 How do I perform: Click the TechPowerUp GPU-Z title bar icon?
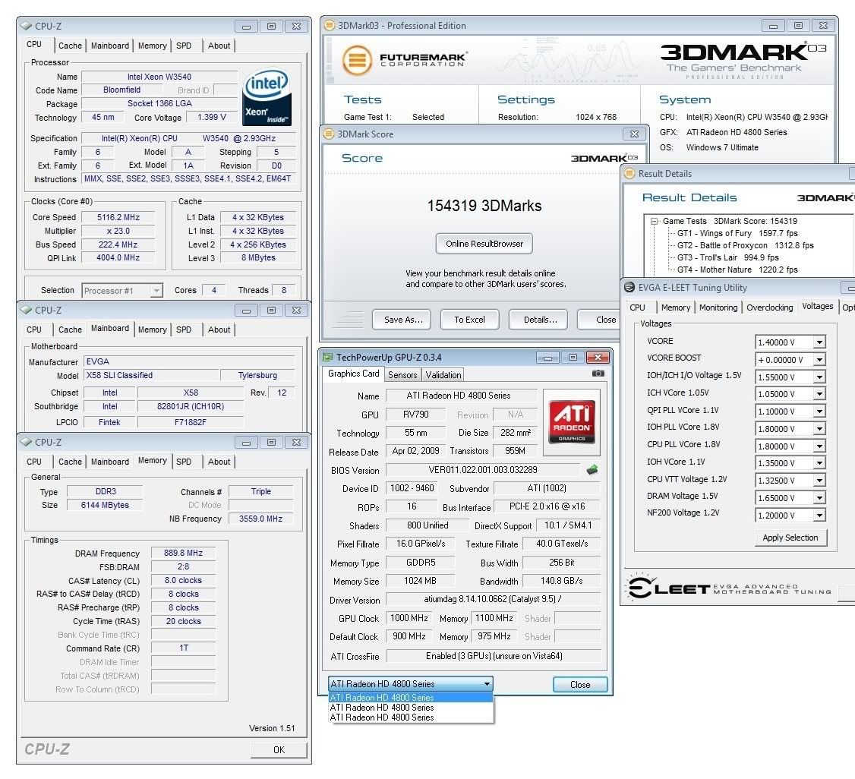click(328, 357)
